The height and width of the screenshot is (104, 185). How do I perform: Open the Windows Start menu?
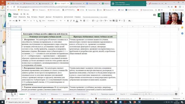click(2, 102)
